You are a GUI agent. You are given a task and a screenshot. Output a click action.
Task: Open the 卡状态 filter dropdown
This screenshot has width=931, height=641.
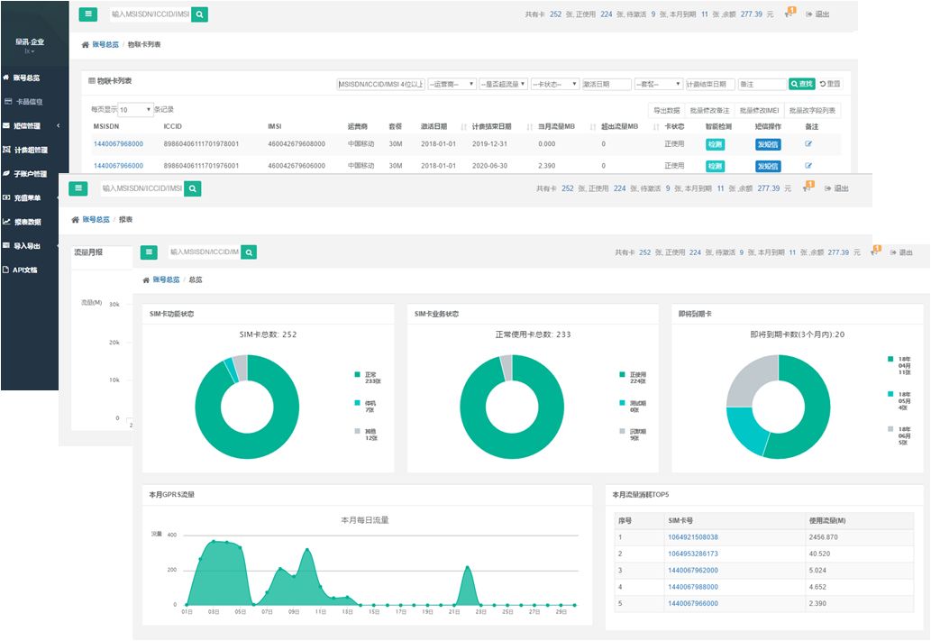(554, 84)
